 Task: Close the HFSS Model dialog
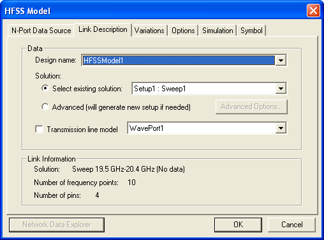(x=313, y=10)
